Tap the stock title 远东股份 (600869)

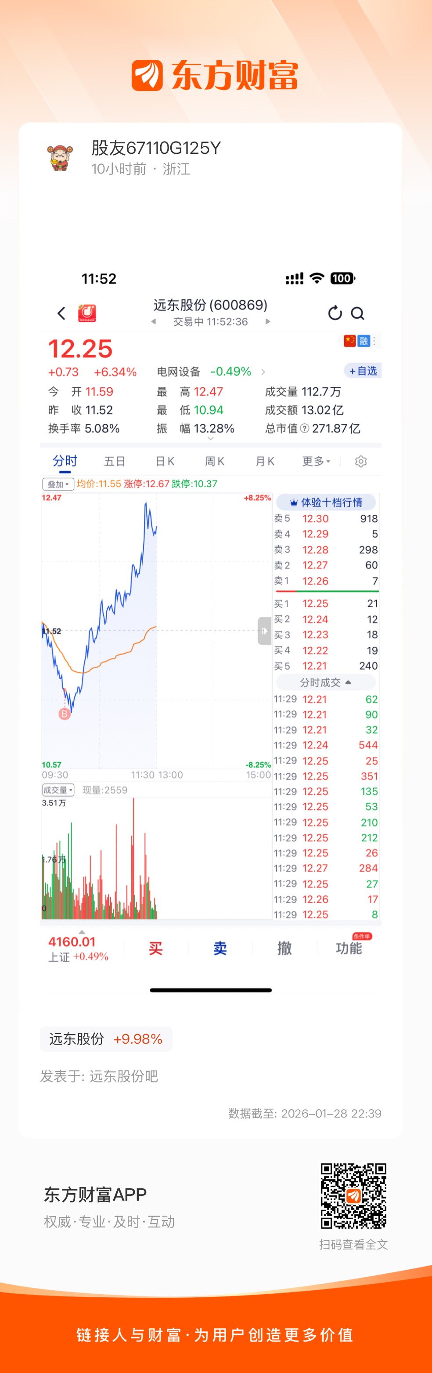tap(210, 305)
